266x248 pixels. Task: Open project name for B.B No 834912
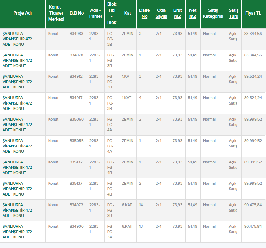(x=17, y=82)
